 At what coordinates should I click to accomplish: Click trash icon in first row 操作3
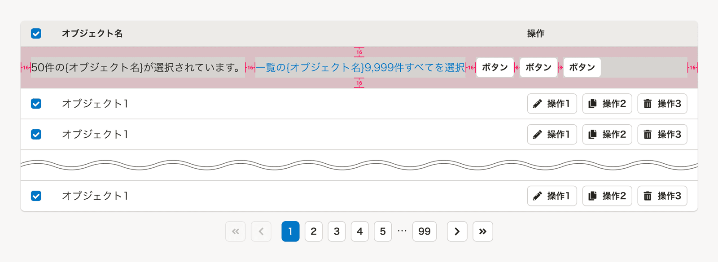pyautogui.click(x=648, y=104)
